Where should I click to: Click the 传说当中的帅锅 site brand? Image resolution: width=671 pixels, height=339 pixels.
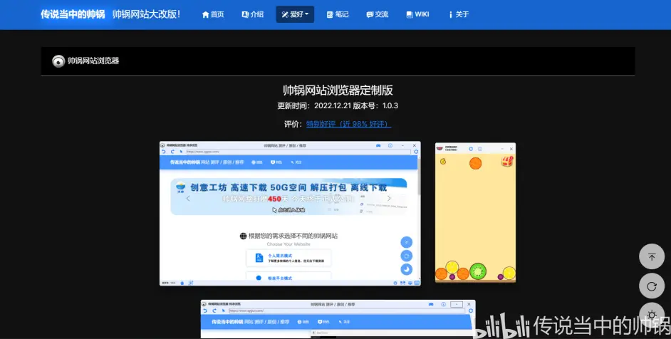click(73, 14)
